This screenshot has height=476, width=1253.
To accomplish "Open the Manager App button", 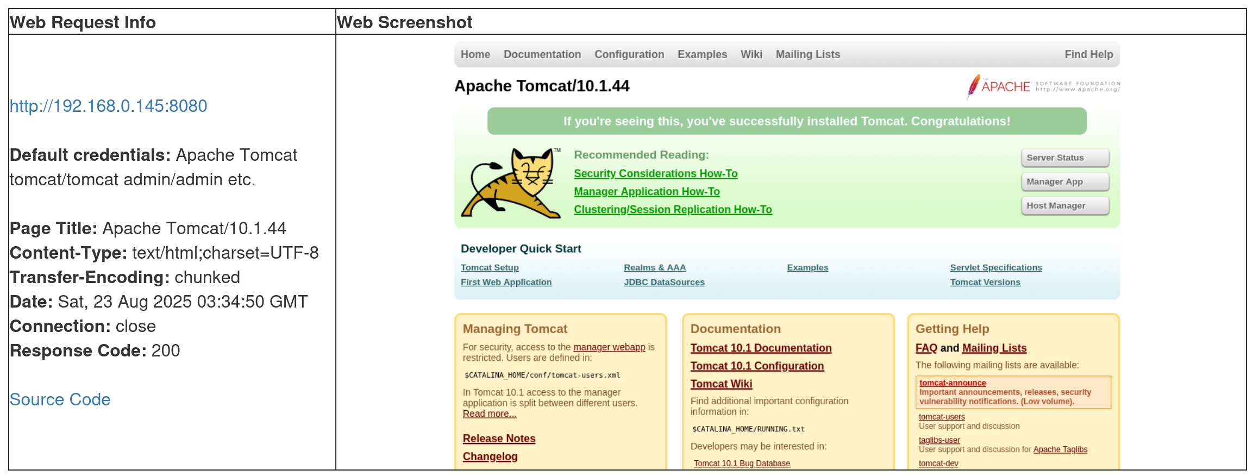I will point(1065,181).
